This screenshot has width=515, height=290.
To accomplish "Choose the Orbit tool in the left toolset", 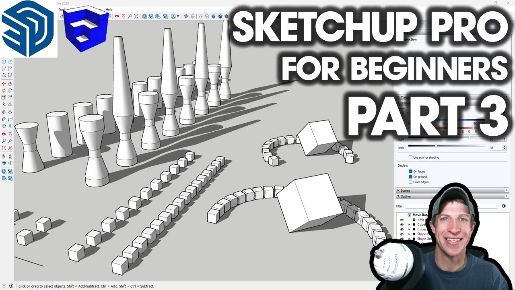I will (4, 134).
